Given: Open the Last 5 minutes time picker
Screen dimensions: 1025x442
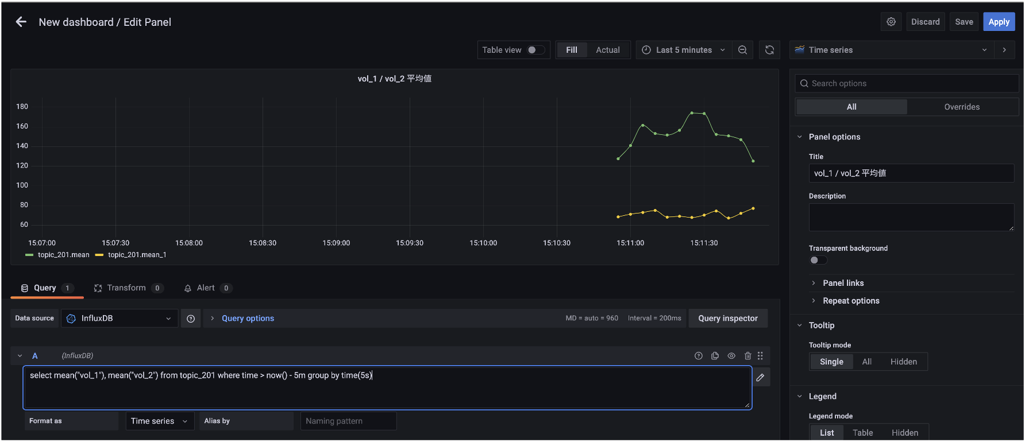Looking at the screenshot, I should 684,50.
